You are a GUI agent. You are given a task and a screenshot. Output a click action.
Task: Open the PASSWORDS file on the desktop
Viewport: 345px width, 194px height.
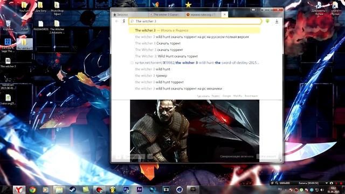pos(41,26)
